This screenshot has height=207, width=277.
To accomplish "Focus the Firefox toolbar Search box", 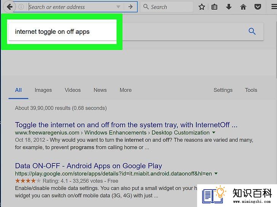I will (166, 7).
